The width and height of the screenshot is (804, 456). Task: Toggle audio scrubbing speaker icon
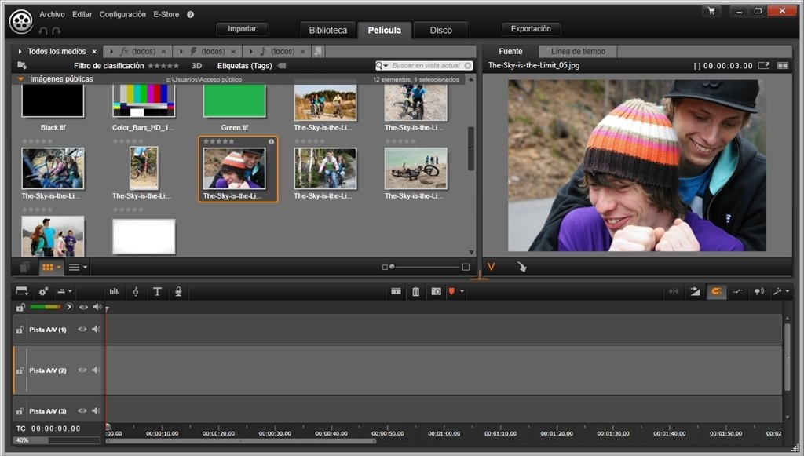click(759, 291)
